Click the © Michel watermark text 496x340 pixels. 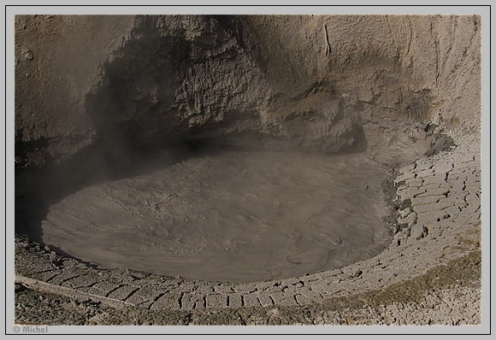pos(31,330)
